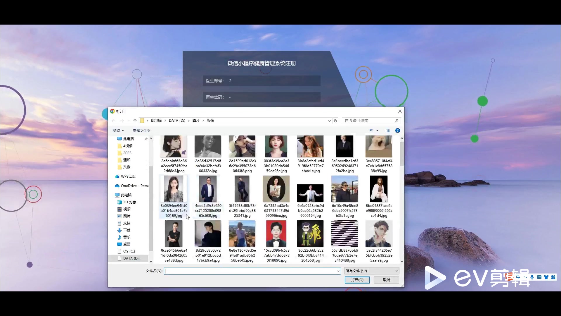The height and width of the screenshot is (316, 561).
Task: Select 2023 folder in quick access
Action: click(x=127, y=153)
